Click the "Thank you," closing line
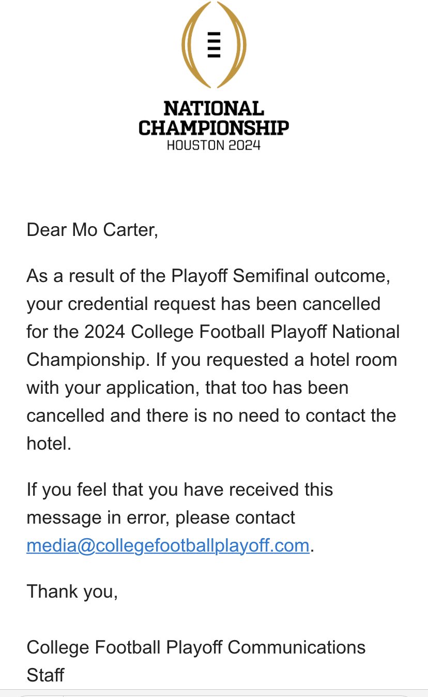 click(72, 591)
